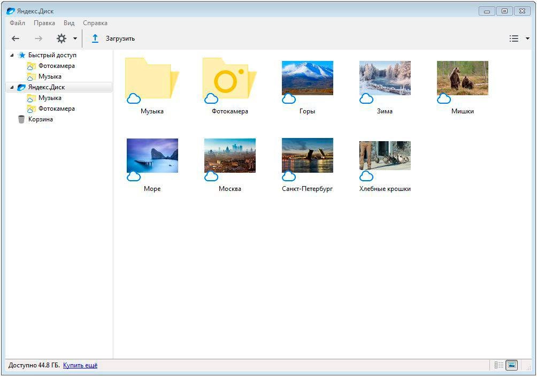Select Фотокамера under Яндекс.Диск
The width and height of the screenshot is (537, 377).
tap(57, 109)
